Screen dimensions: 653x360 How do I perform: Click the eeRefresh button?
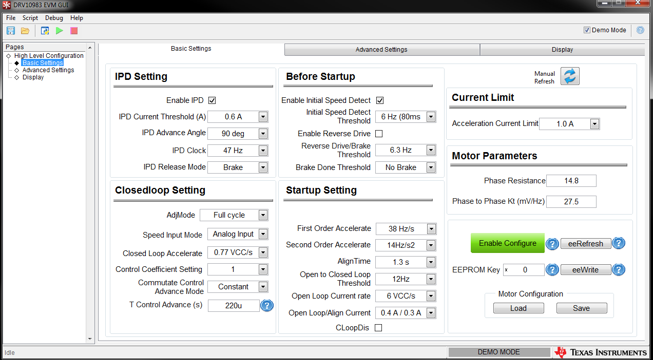586,244
